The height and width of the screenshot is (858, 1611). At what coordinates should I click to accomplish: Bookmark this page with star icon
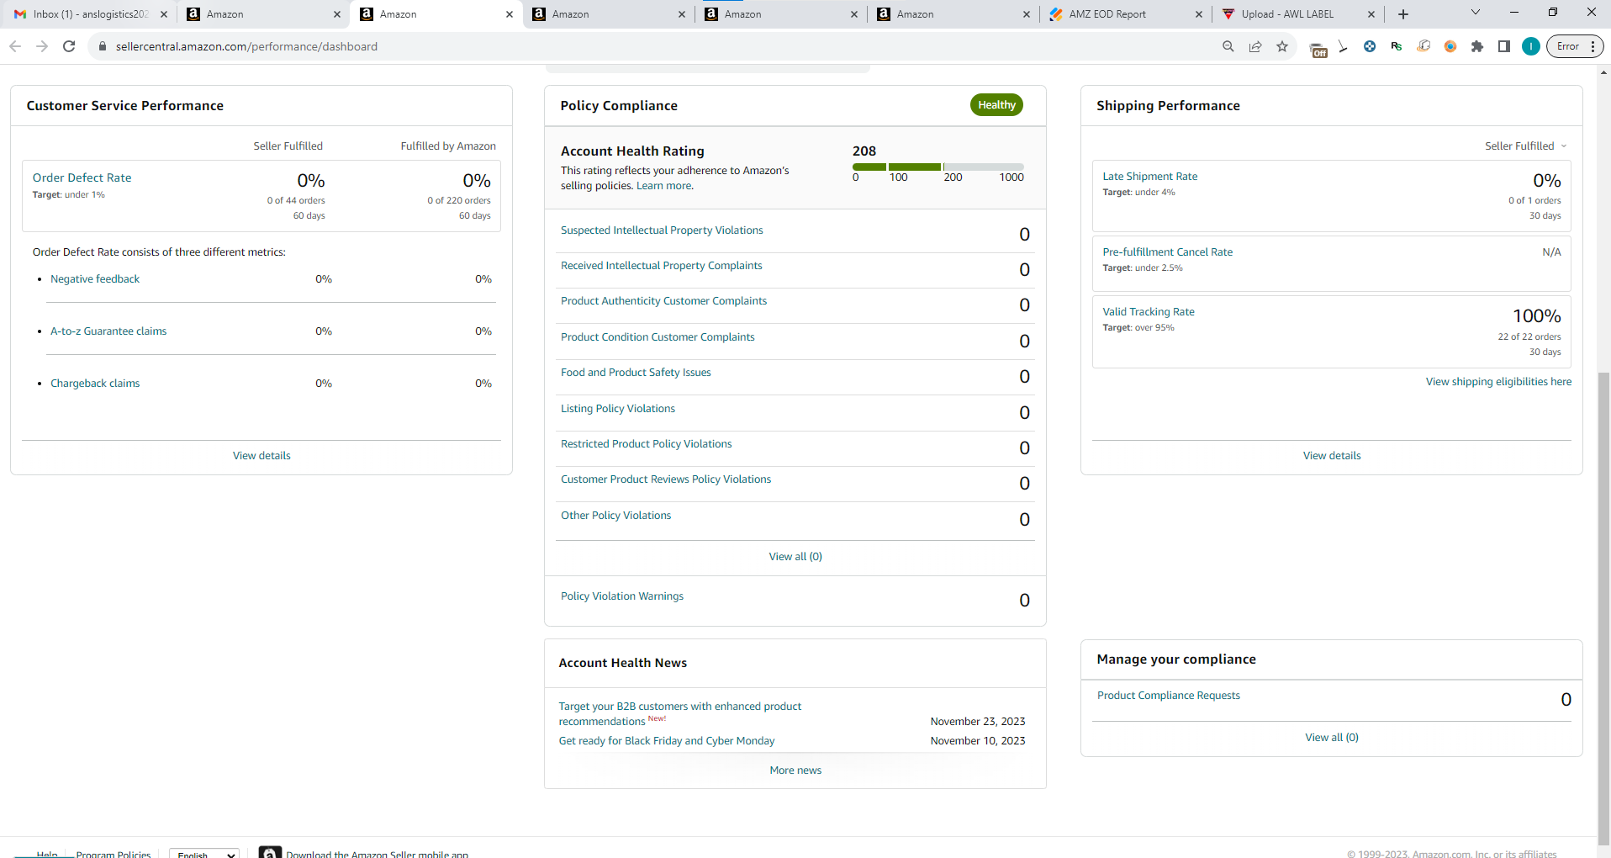point(1282,46)
